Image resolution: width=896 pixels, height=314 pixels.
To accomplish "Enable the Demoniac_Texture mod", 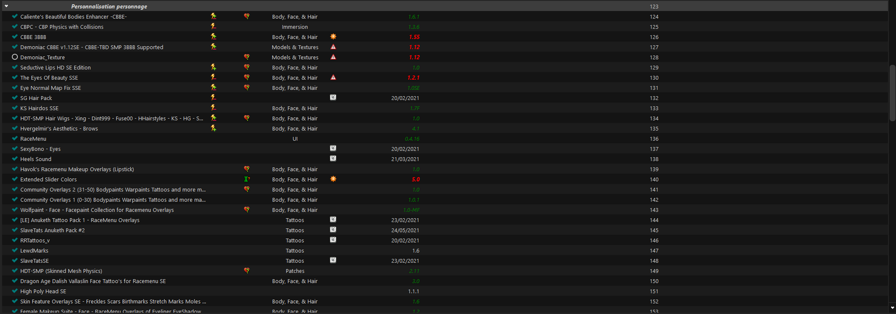I will coord(15,57).
